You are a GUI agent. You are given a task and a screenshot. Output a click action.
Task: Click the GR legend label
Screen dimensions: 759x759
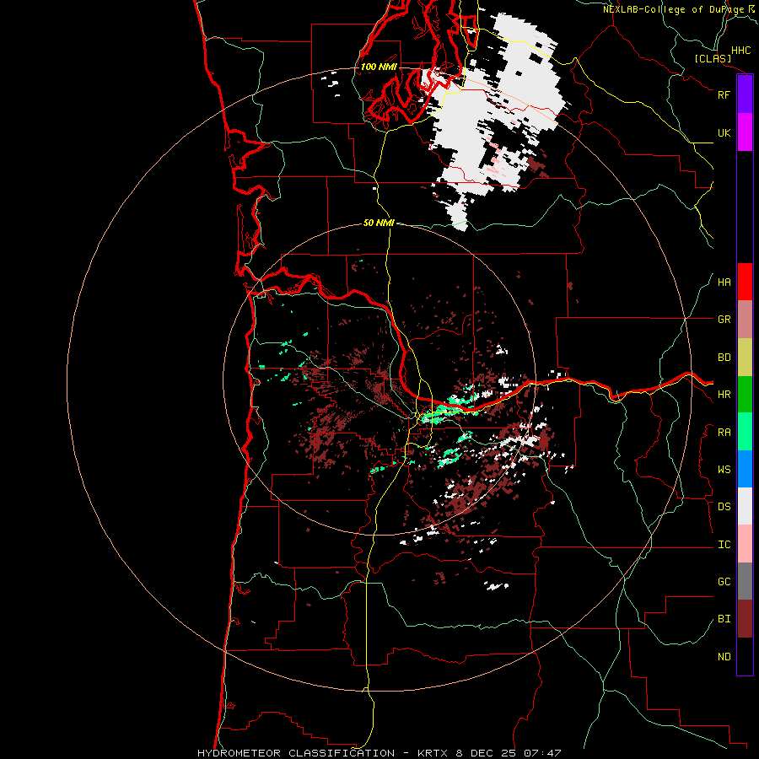pyautogui.click(x=724, y=320)
